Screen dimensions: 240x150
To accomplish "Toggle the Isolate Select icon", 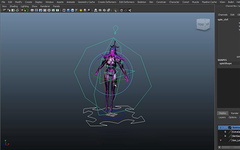I will (x=115, y=10).
